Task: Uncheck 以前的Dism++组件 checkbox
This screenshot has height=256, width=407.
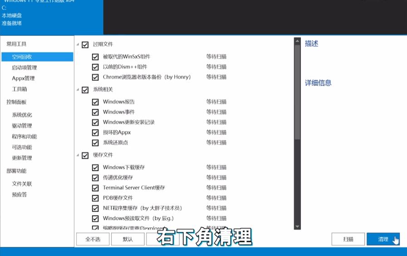Action: pyautogui.click(x=95, y=67)
